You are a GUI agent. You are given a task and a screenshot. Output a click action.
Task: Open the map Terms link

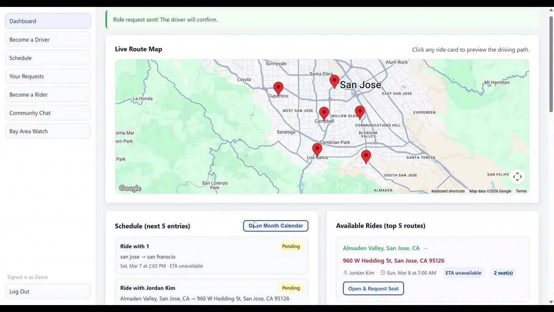[521, 191]
